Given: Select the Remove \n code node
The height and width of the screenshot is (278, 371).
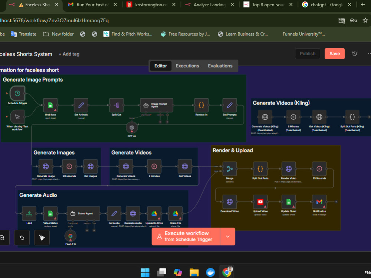Looking at the screenshot, I should pos(201,105).
